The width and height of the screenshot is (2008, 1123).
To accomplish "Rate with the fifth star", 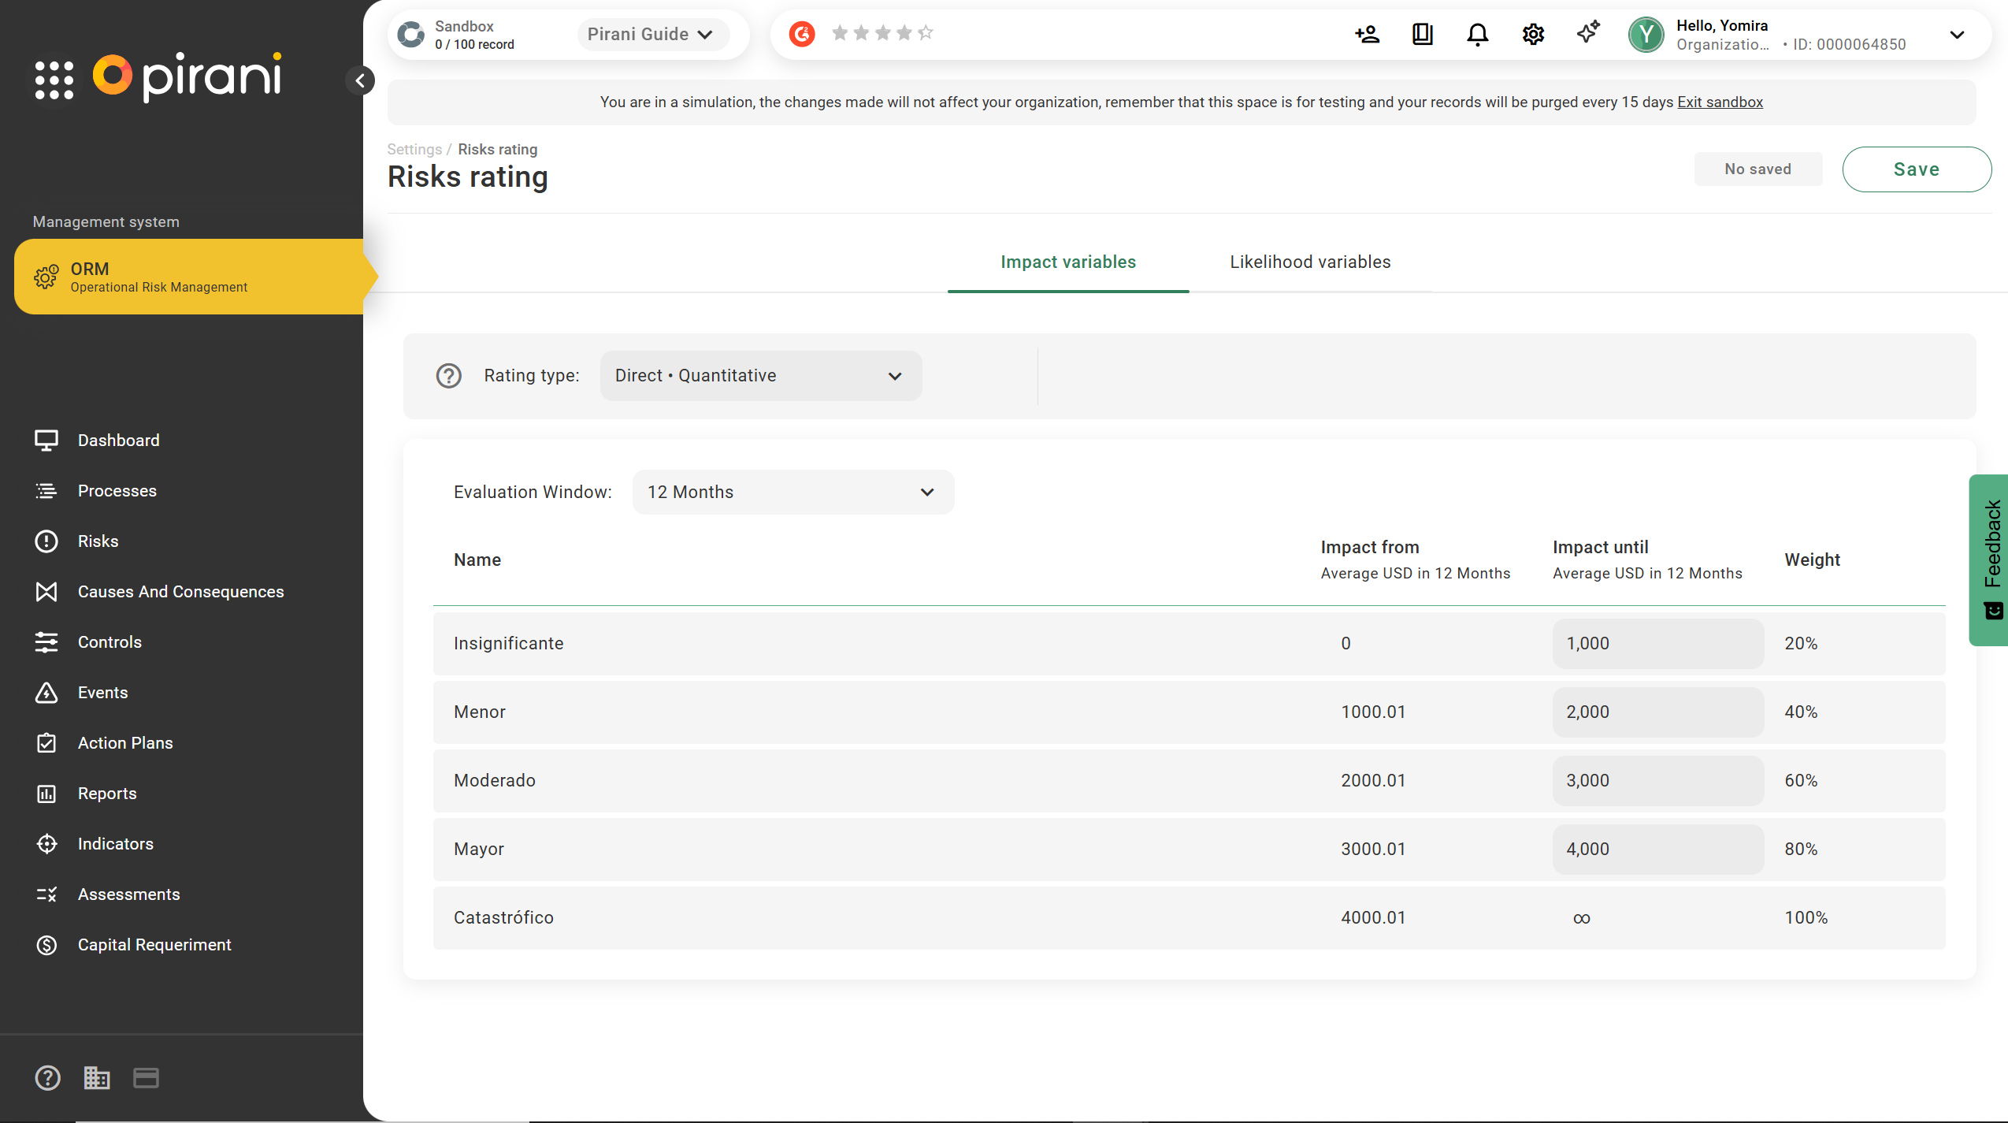I will [x=926, y=33].
